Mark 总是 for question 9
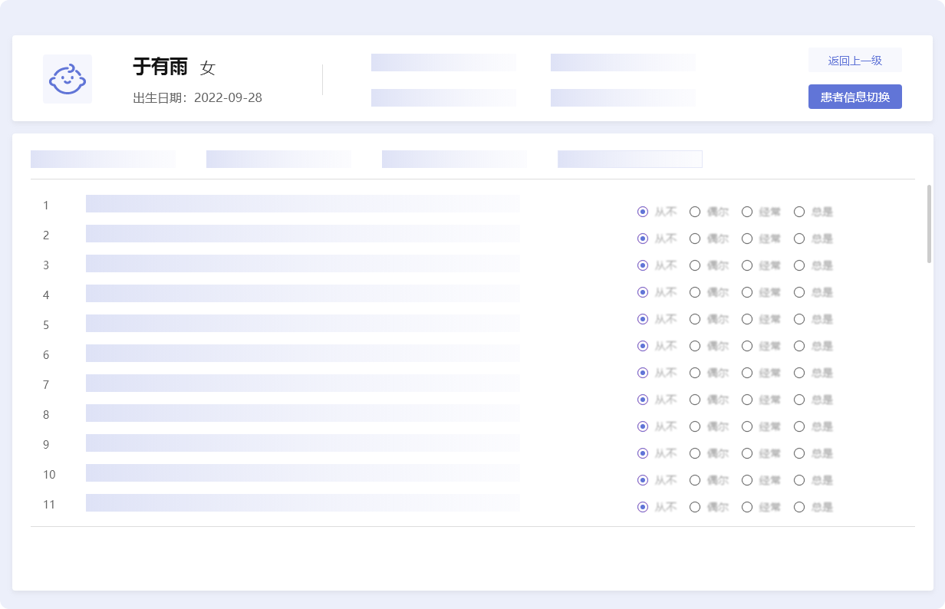 [x=799, y=426]
